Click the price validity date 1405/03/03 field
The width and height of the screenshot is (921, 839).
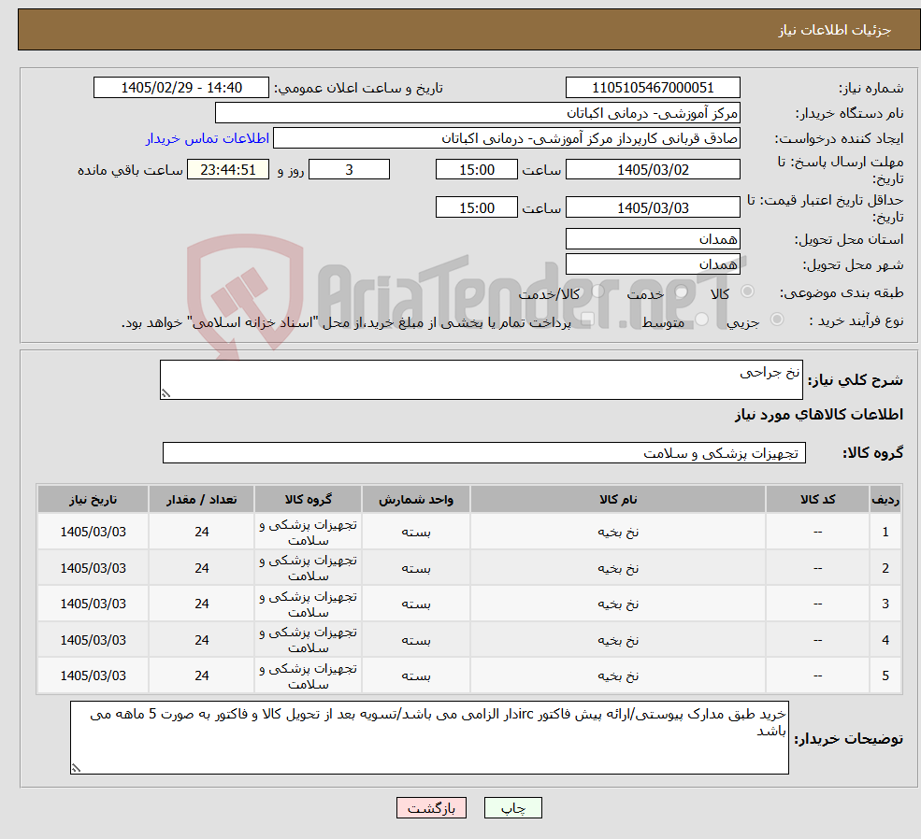(x=653, y=207)
